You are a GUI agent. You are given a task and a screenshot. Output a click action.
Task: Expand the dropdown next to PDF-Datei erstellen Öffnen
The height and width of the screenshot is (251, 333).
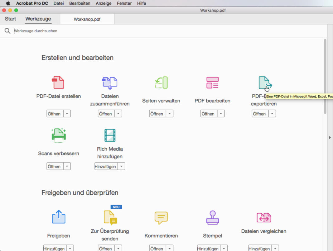click(x=67, y=113)
